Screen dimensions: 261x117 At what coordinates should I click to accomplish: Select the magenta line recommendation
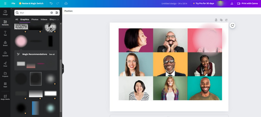pos(41,64)
